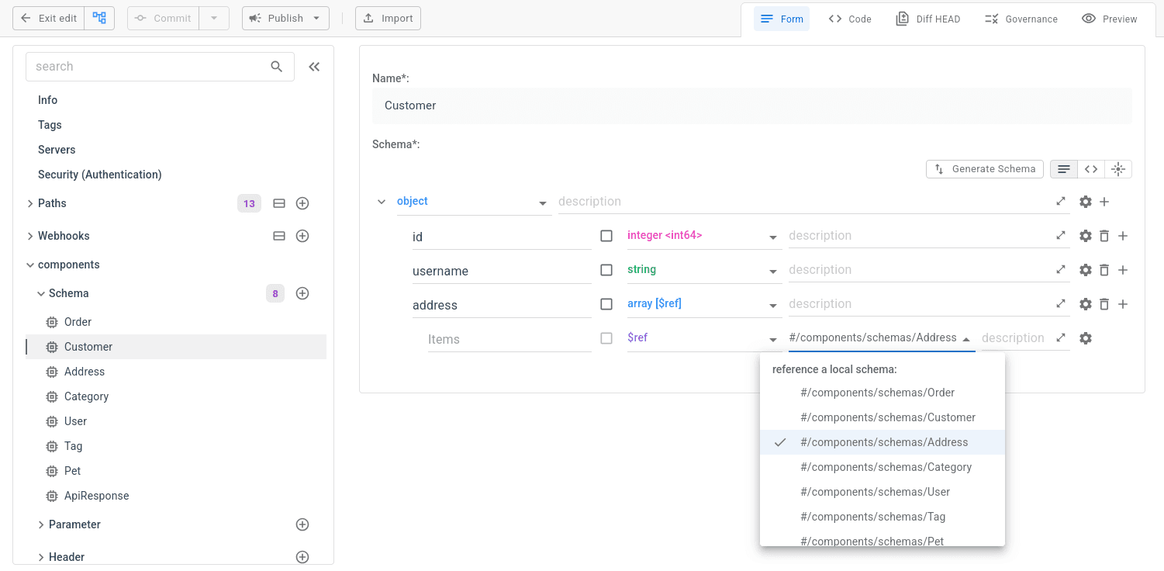
Task: Click the Exit edit button
Action: (x=48, y=18)
